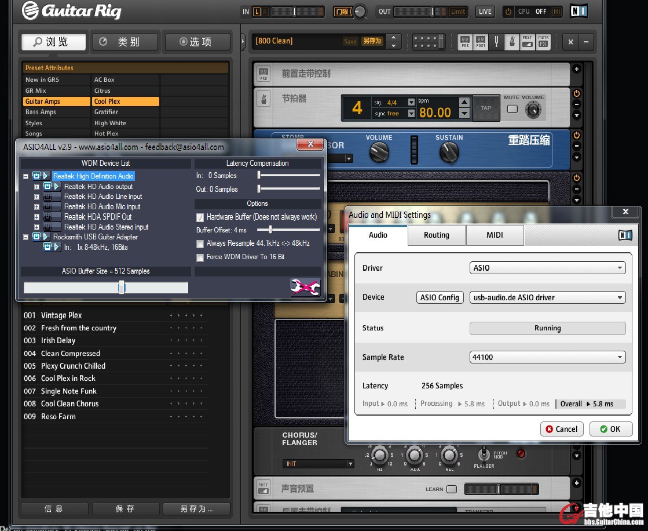Click the ASIO Buffer Size slider handle
The width and height of the screenshot is (648, 531).
(x=122, y=288)
